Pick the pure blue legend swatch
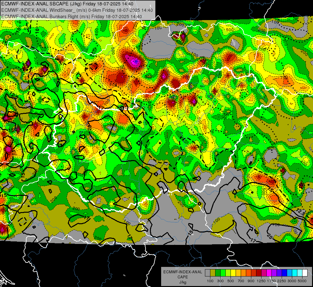 (284, 273)
